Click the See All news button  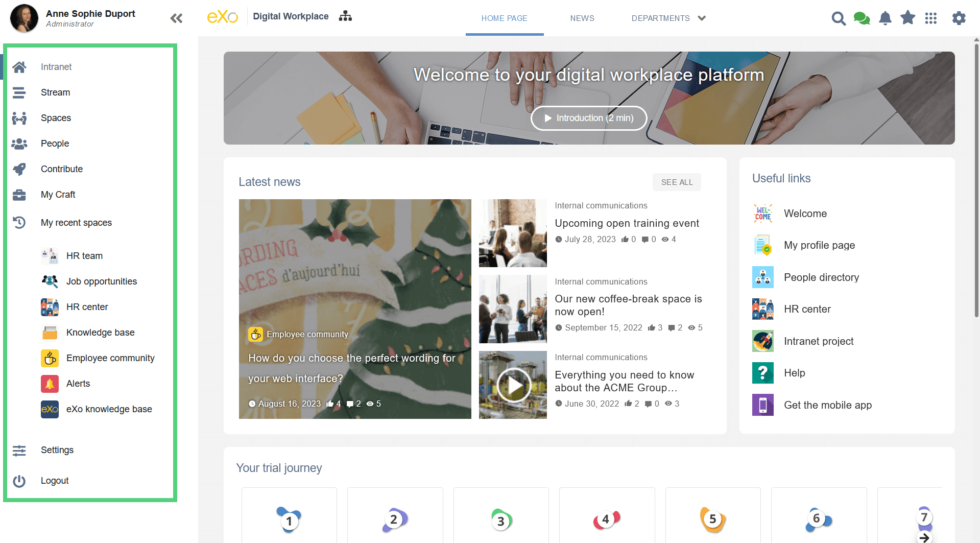(x=677, y=182)
